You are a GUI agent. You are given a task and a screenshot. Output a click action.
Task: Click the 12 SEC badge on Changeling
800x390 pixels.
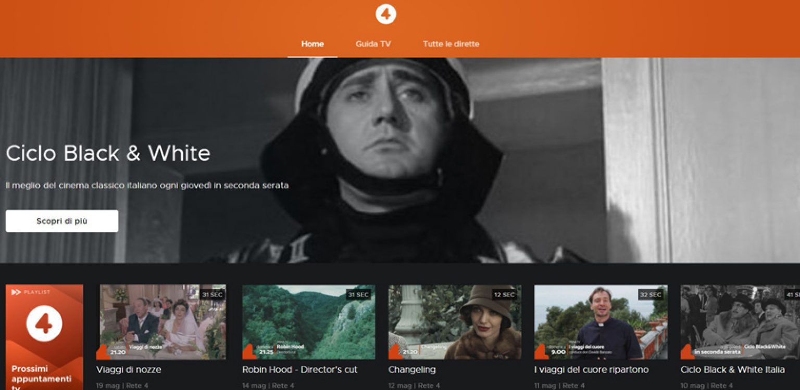pyautogui.click(x=504, y=295)
